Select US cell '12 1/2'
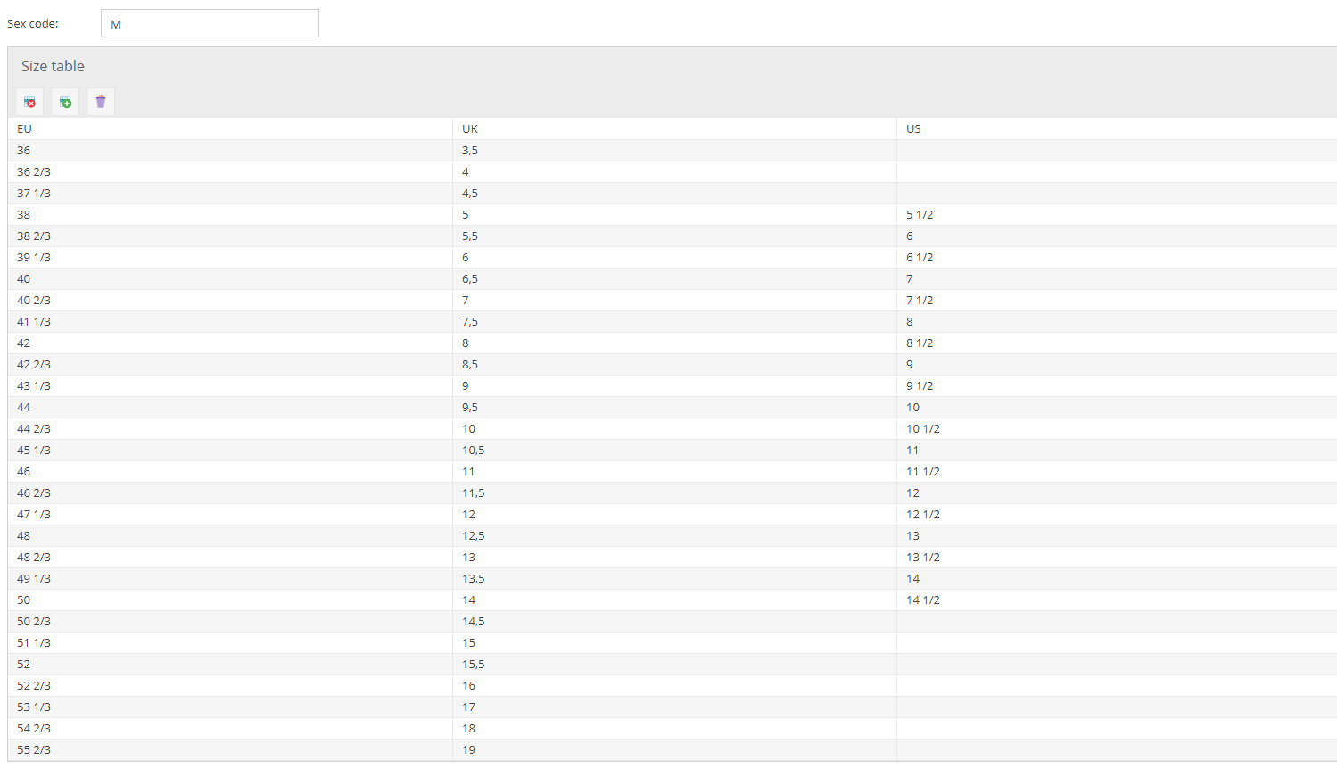This screenshot has height=769, width=1337. (1117, 514)
